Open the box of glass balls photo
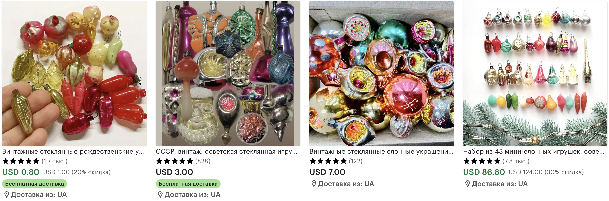The image size is (609, 201). coord(382,73)
